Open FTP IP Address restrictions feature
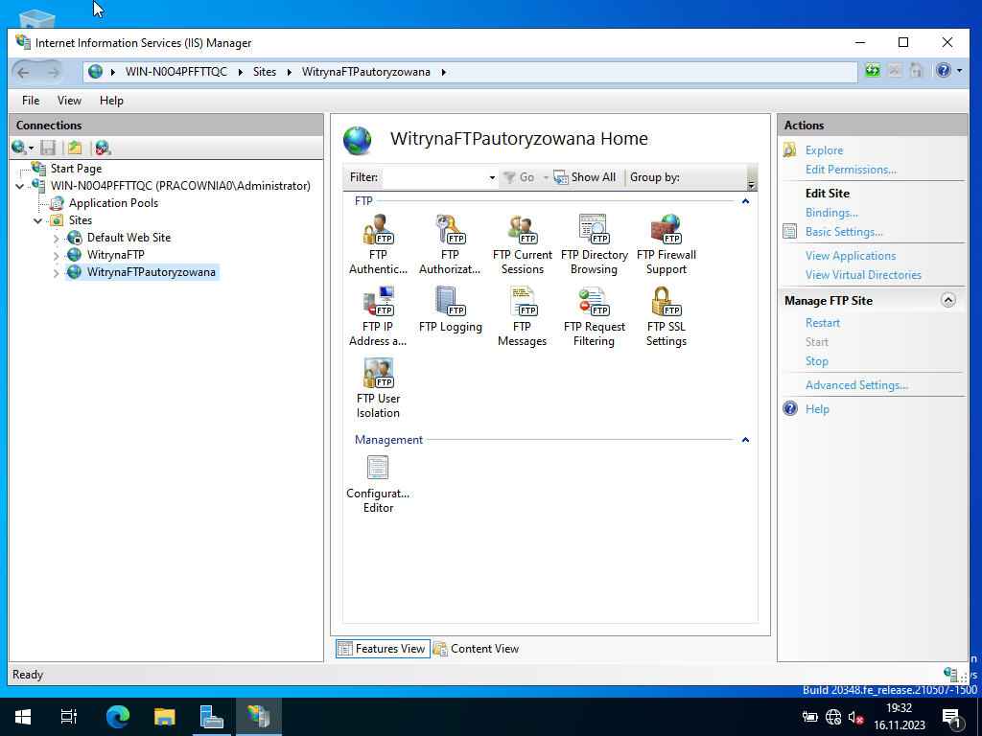This screenshot has width=982, height=736. (x=378, y=316)
